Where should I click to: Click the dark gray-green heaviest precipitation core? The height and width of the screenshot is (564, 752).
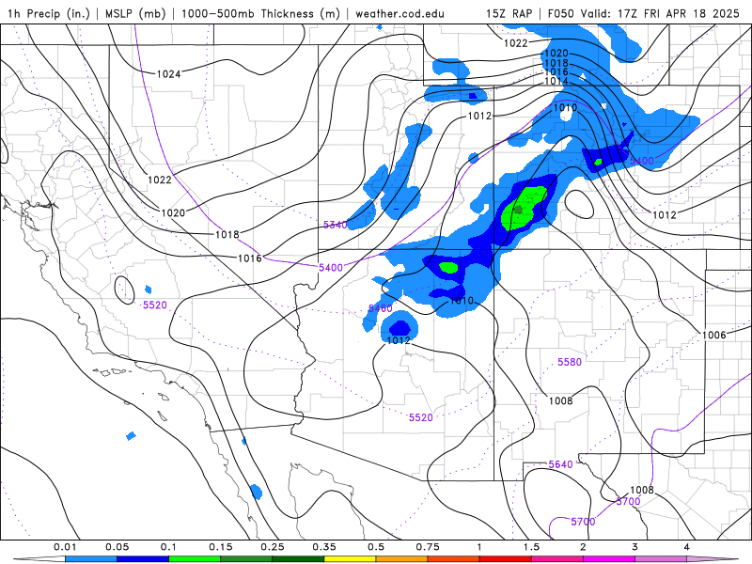coord(519,209)
